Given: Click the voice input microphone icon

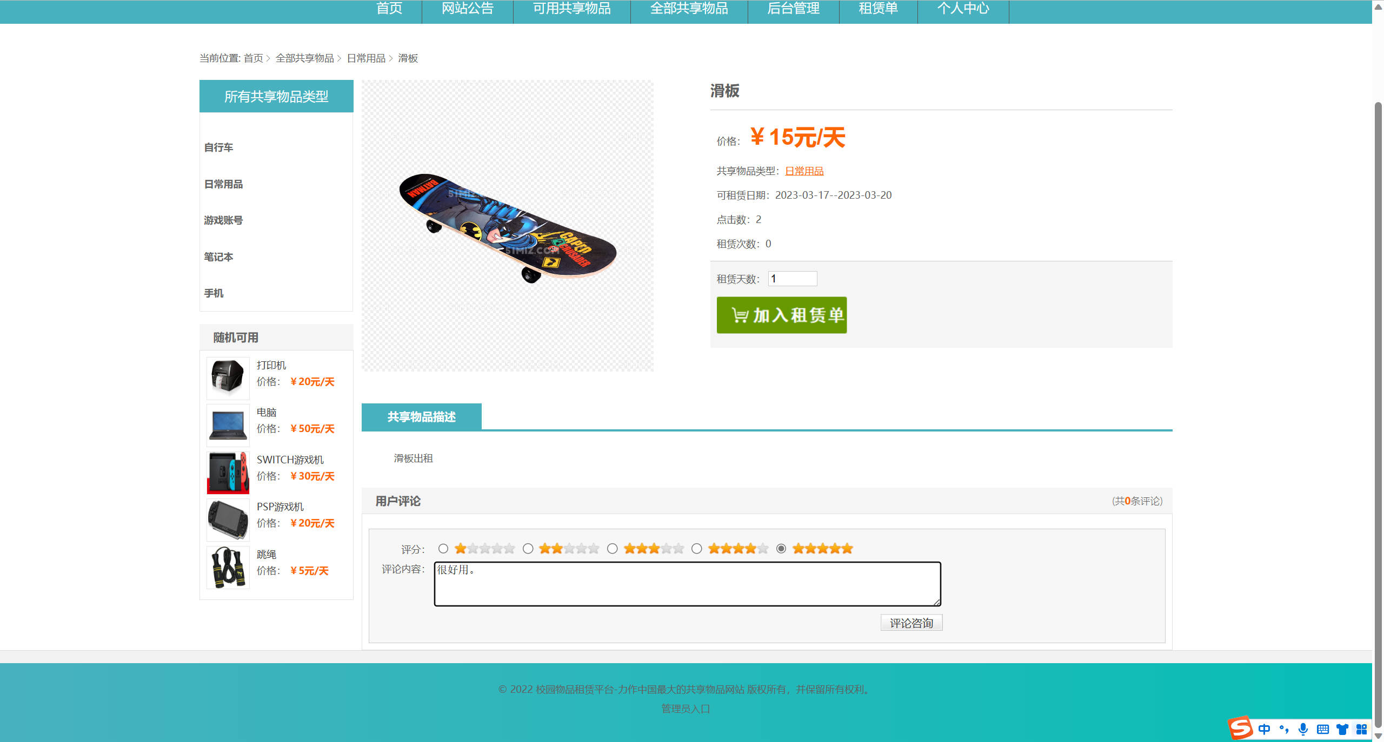Looking at the screenshot, I should tap(1302, 729).
